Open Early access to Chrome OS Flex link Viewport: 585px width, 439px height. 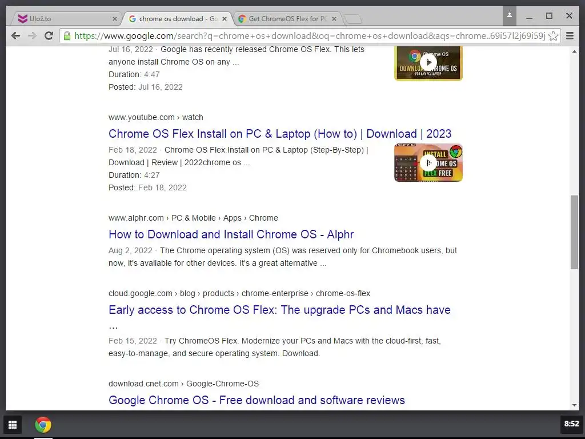(279, 310)
